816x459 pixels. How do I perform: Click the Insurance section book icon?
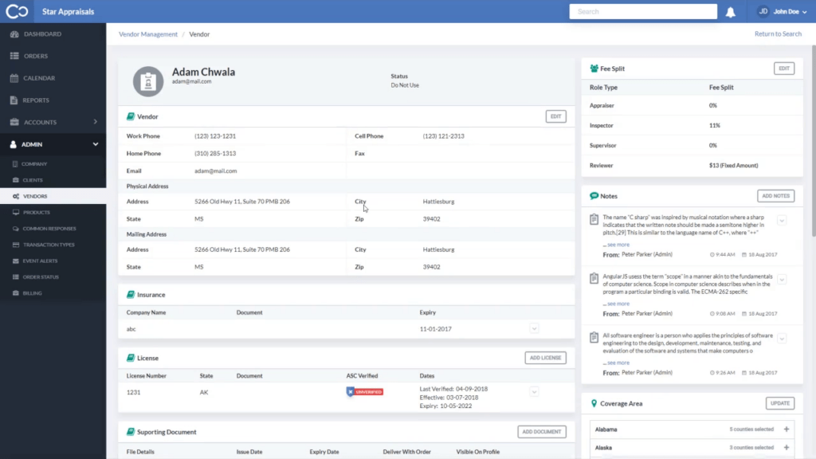[131, 295]
